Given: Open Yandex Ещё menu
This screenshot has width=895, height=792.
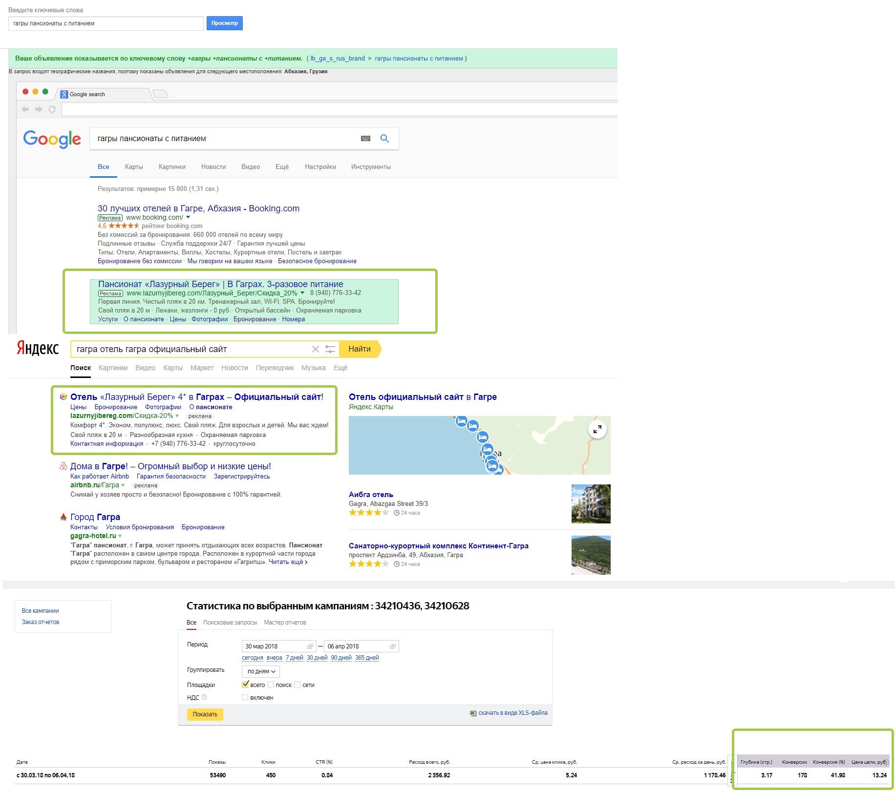Looking at the screenshot, I should [341, 368].
